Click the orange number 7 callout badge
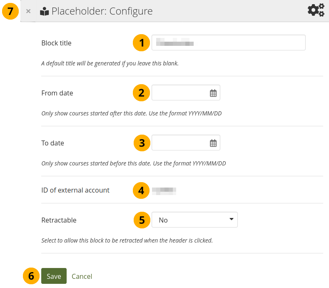The image size is (329, 288). click(10, 11)
